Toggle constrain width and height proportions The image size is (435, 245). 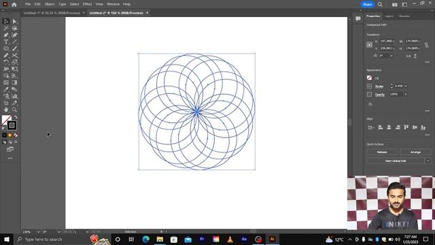426,45
